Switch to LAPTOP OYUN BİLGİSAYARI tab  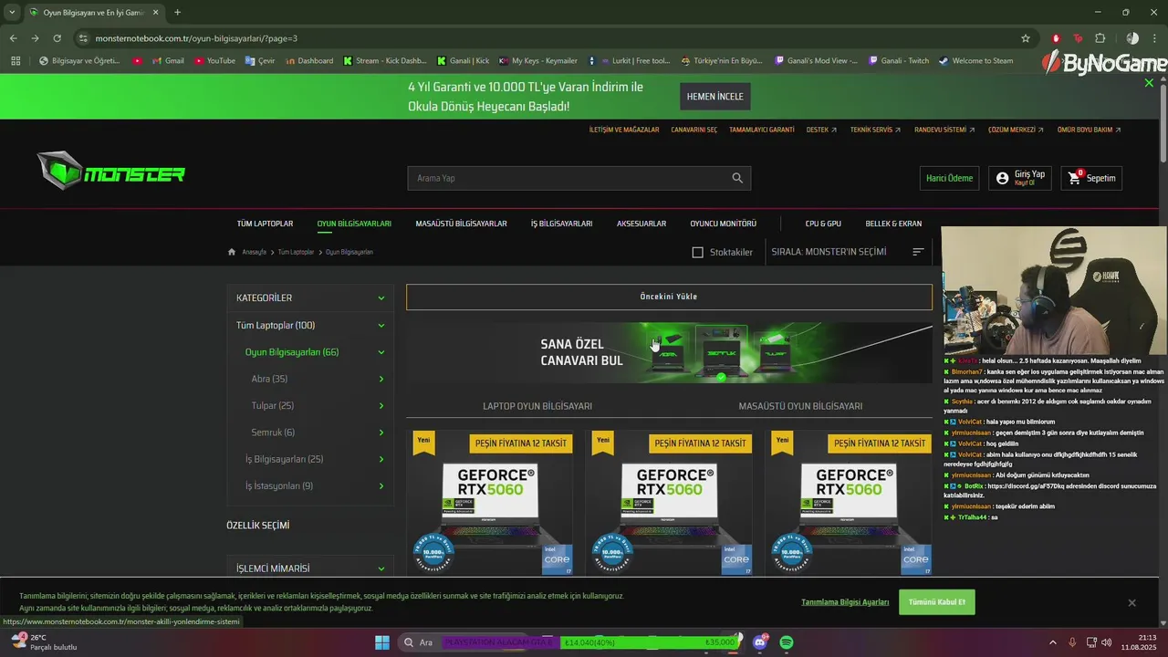(x=537, y=406)
